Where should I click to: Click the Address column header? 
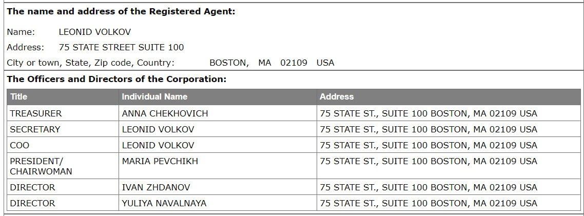tap(337, 97)
